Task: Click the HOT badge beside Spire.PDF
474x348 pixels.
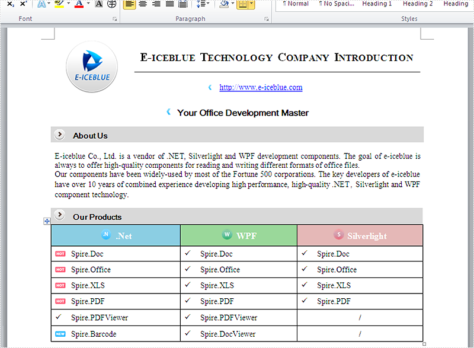Action: pyautogui.click(x=60, y=301)
